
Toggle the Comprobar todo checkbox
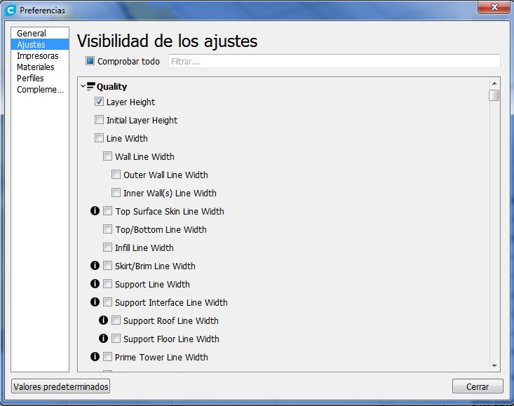pyautogui.click(x=90, y=61)
